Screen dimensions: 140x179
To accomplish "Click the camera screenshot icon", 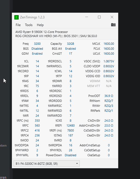I will [x=113, y=25].
